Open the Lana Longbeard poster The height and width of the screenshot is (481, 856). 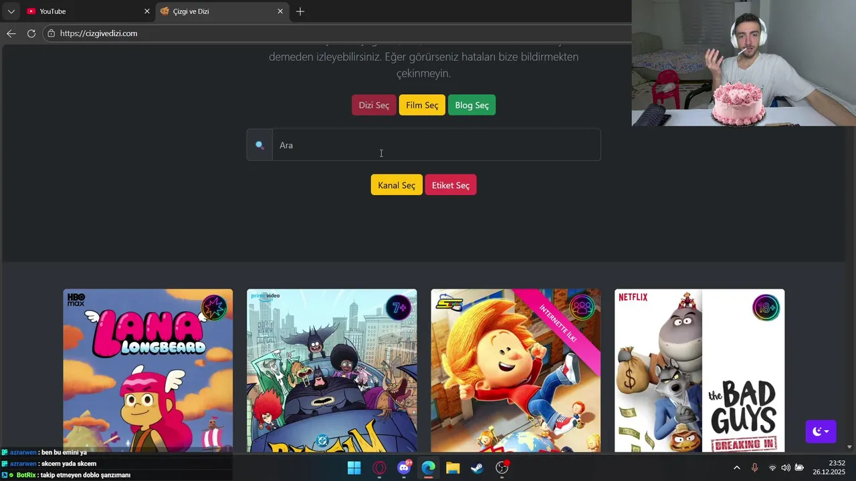tap(148, 371)
